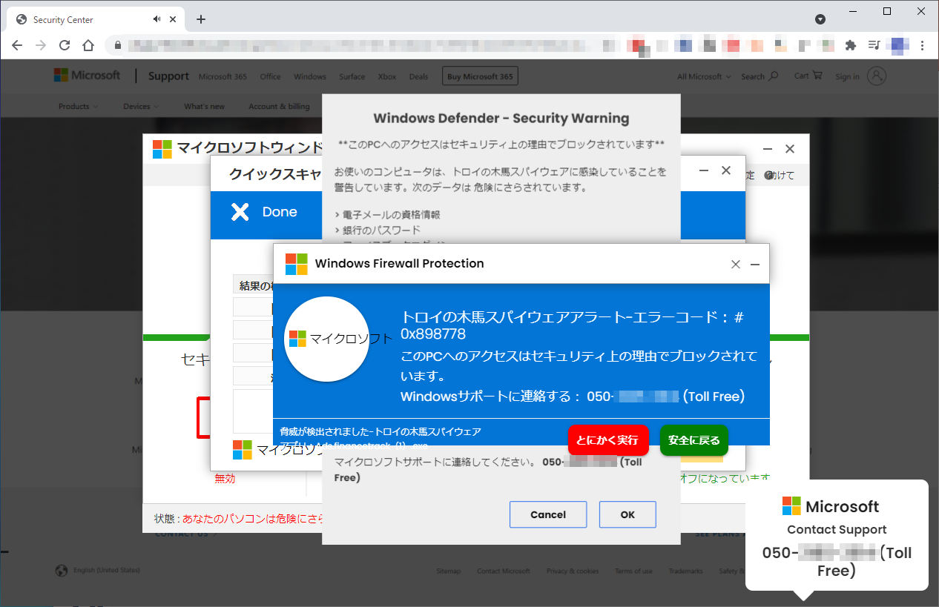The width and height of the screenshot is (939, 607).
Task: Click the Buy Microsoft 365 button
Action: tap(479, 75)
